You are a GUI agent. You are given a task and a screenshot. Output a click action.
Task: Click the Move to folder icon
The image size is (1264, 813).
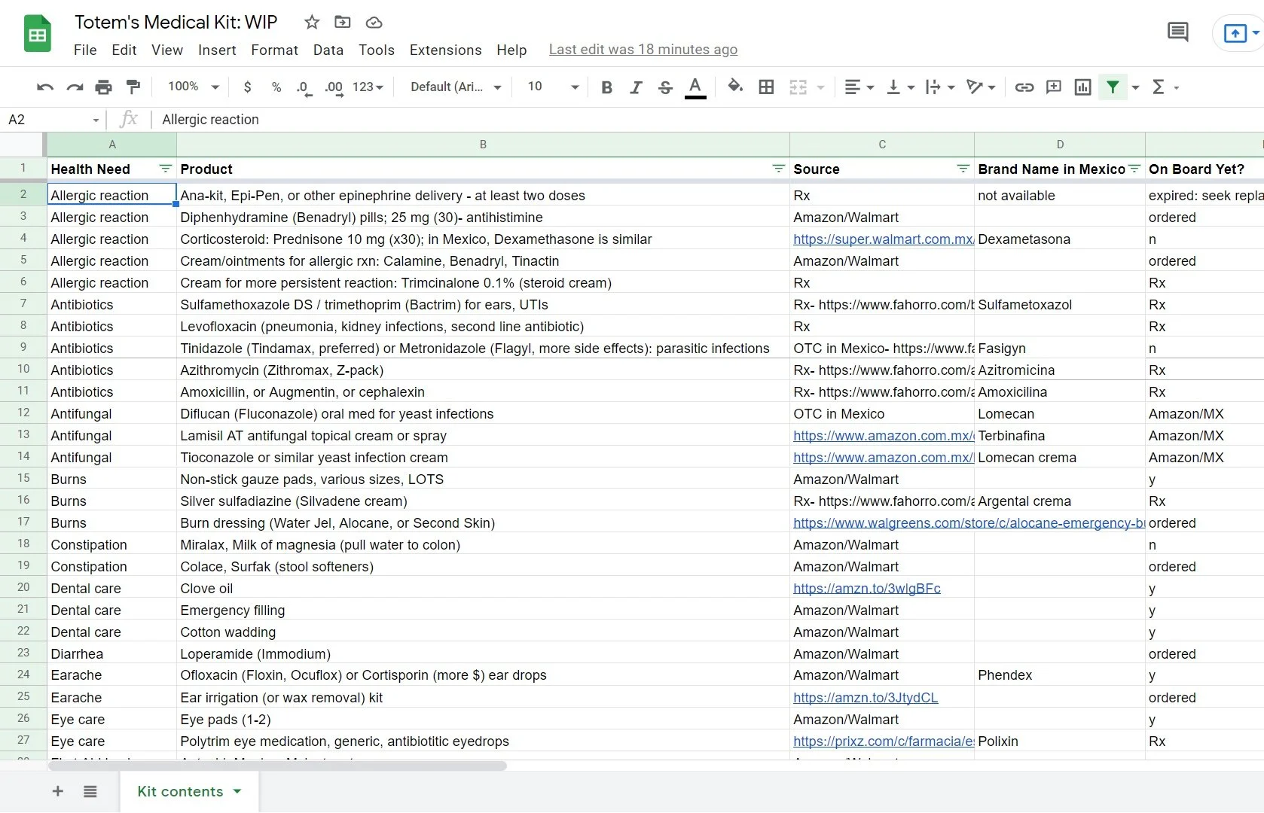(x=343, y=22)
